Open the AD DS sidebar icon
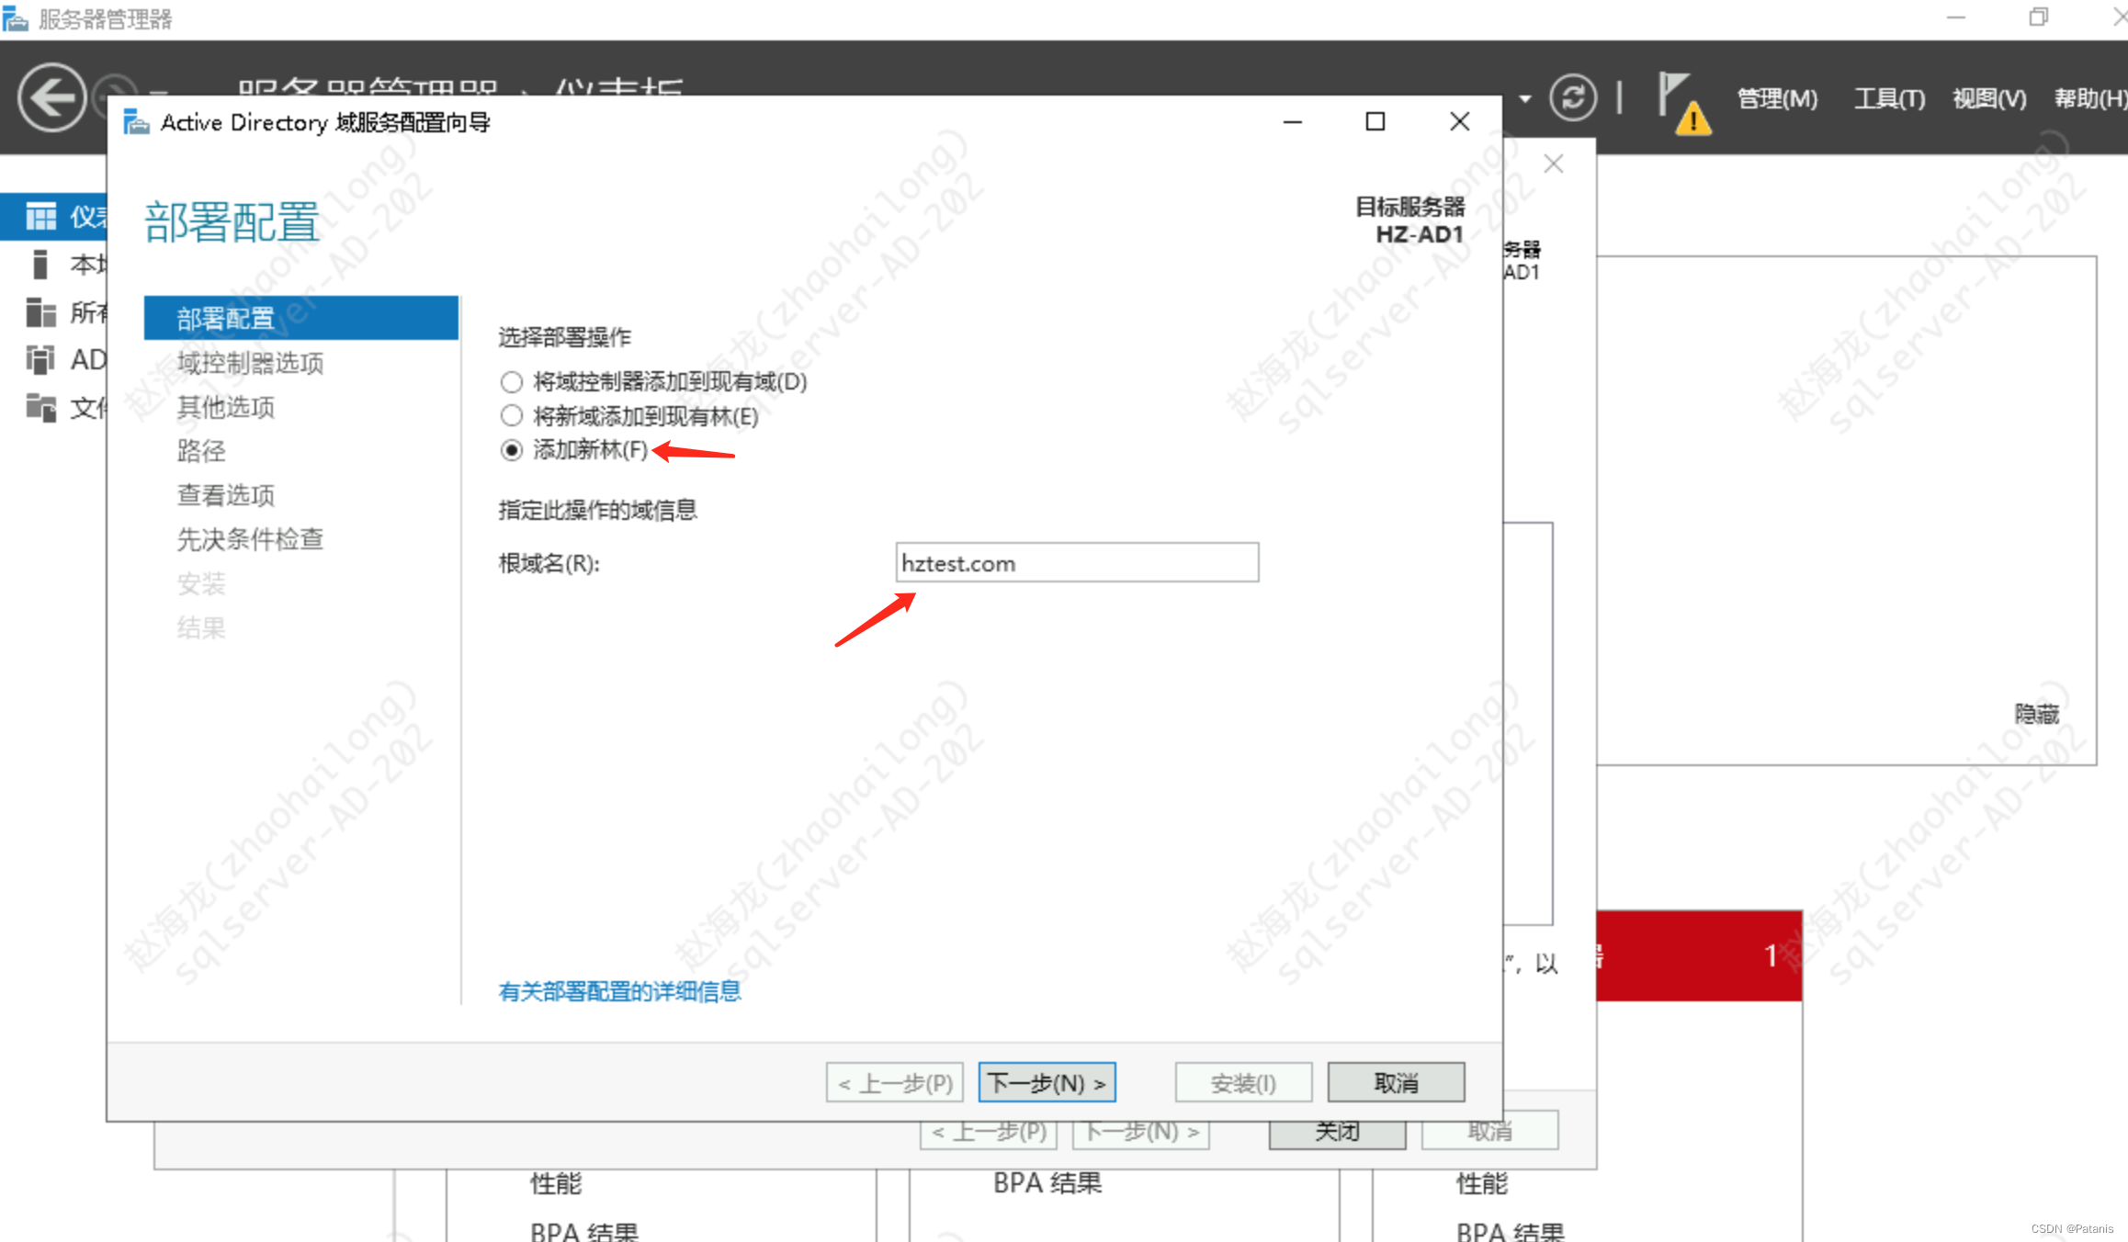Screen dimensions: 2128x1242 point(40,359)
